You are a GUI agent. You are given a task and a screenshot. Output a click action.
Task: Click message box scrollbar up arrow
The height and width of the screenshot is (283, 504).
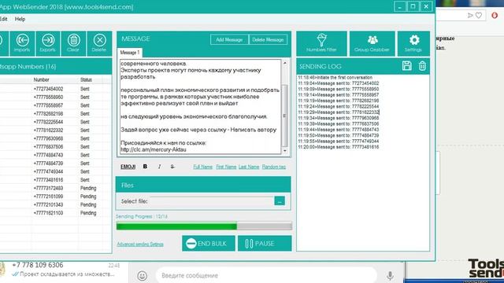[x=285, y=63]
